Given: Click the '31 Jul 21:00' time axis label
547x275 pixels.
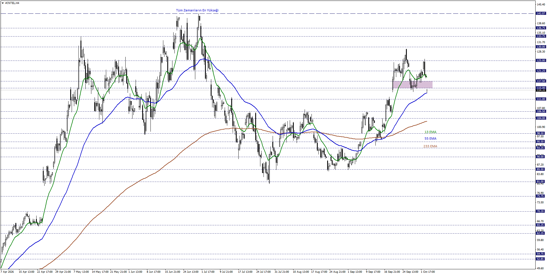Looking at the screenshot, I should pyautogui.click(x=282, y=272).
